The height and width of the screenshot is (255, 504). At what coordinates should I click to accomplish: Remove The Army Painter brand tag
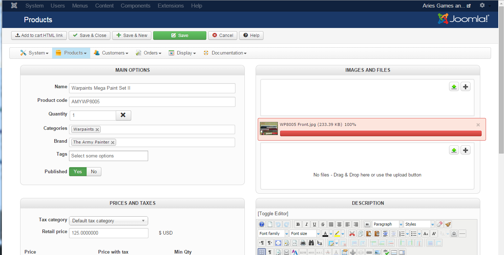113,142
